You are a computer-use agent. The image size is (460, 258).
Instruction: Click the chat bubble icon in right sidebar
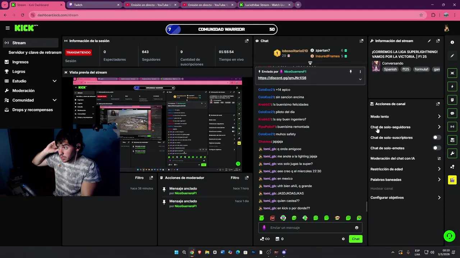coord(452,113)
